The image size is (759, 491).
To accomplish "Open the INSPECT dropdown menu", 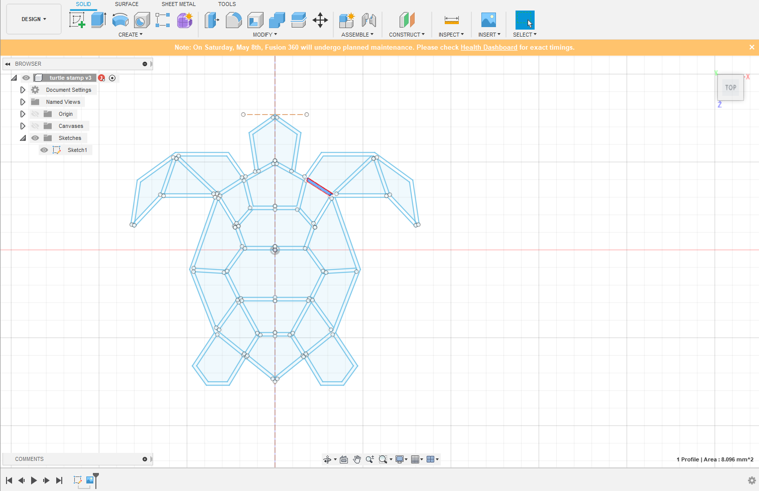I will pos(451,35).
